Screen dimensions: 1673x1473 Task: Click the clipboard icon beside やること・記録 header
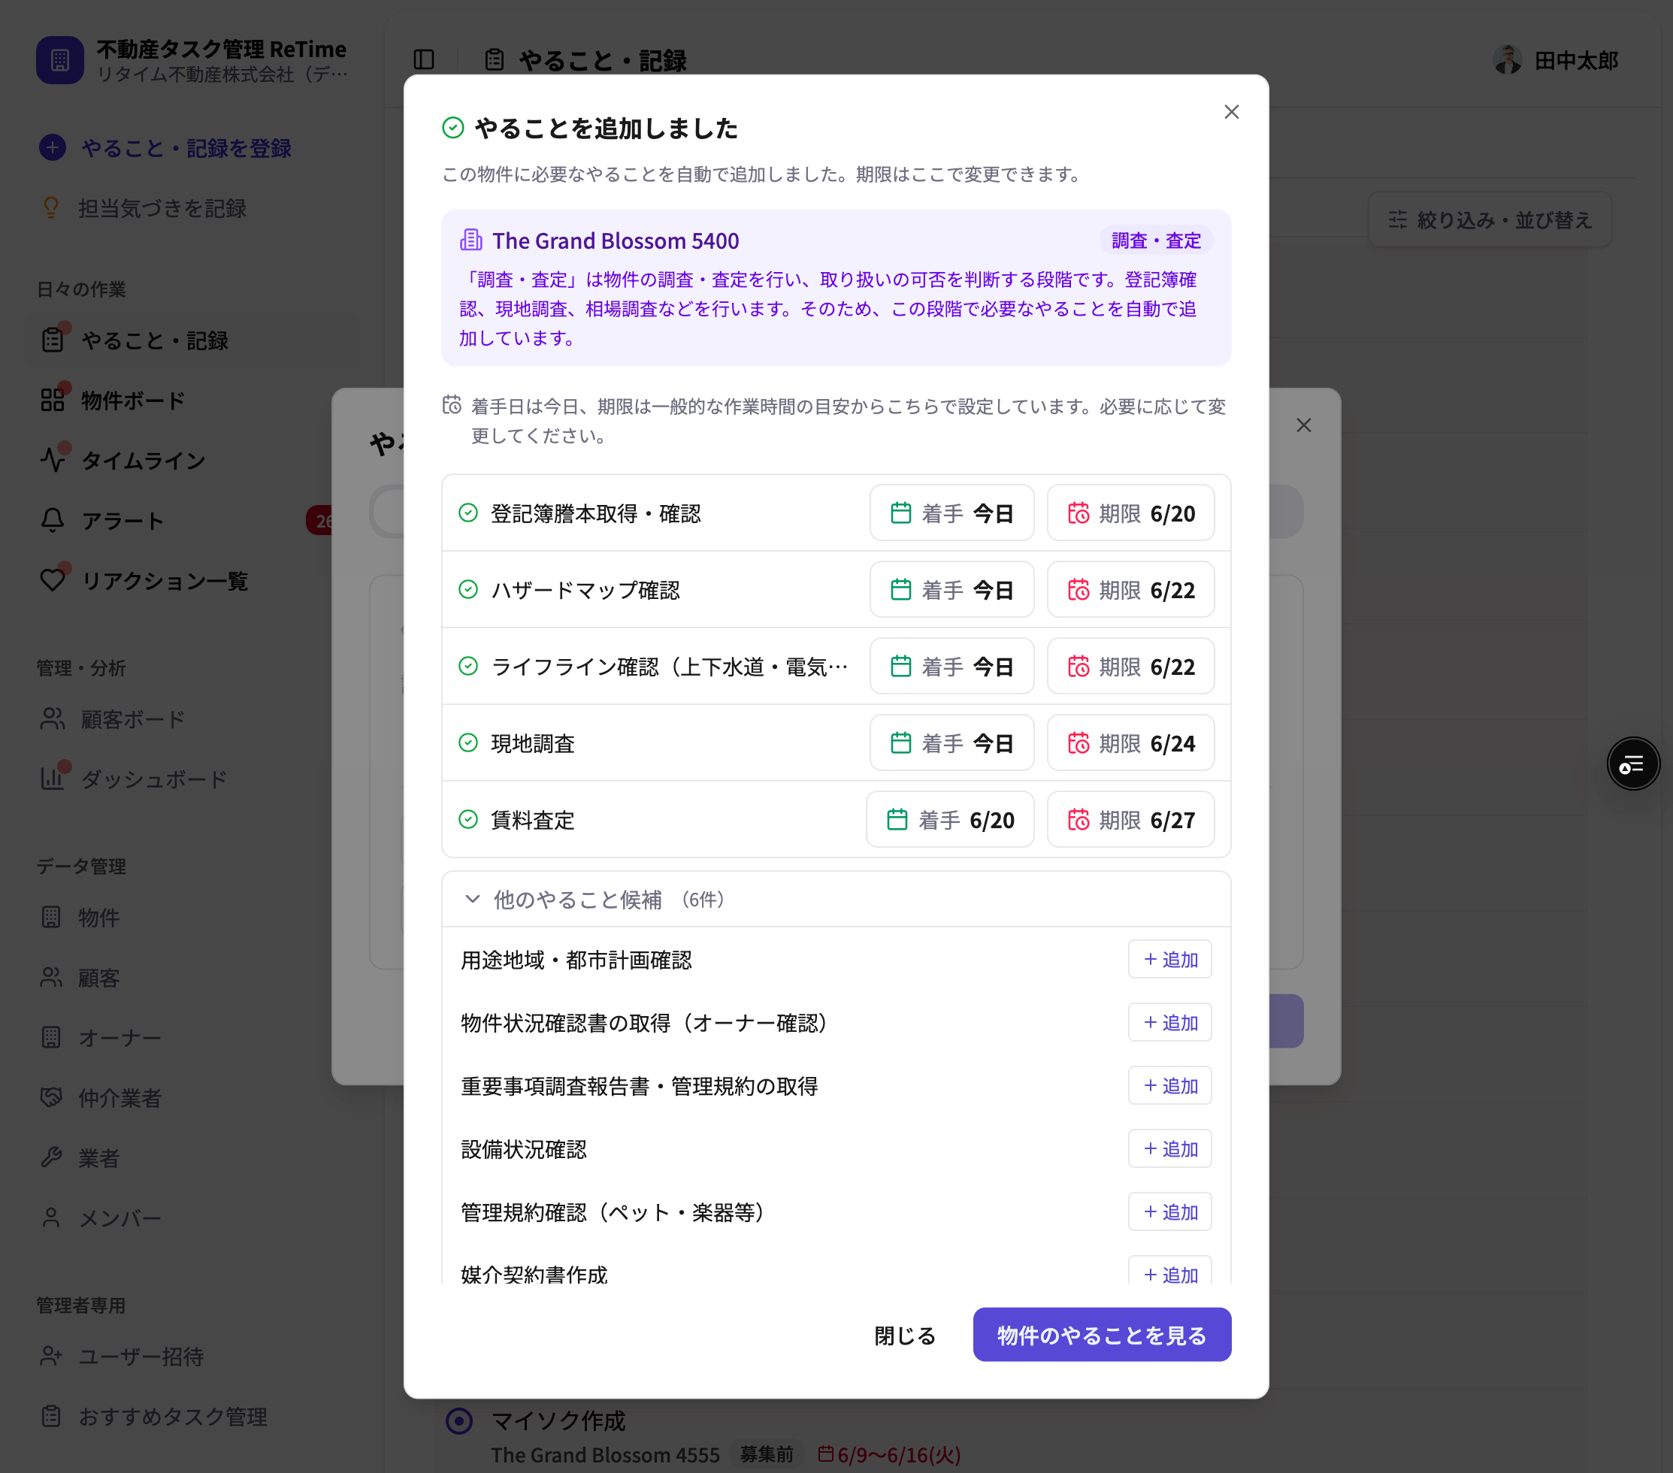[494, 59]
